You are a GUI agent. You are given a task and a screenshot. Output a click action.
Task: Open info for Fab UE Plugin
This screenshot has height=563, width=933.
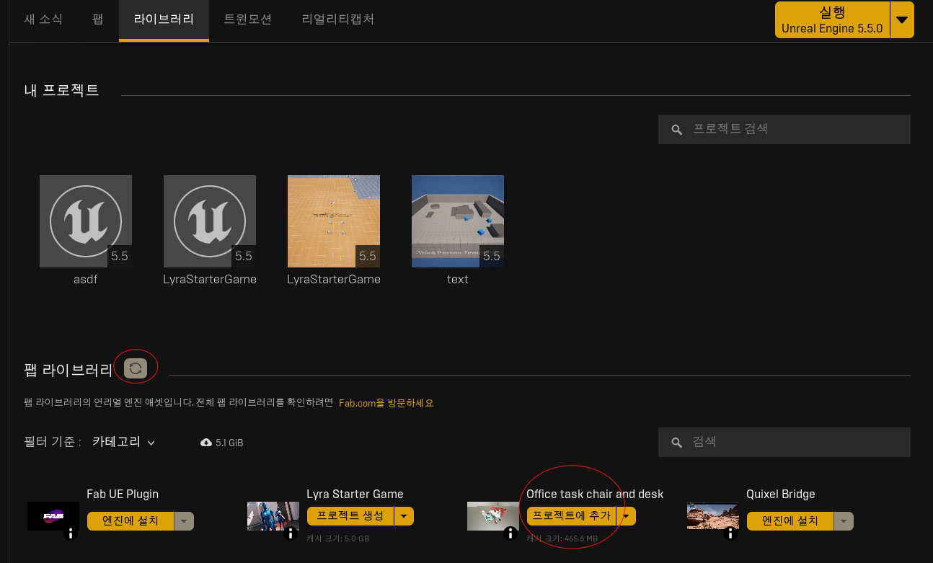pos(71,533)
